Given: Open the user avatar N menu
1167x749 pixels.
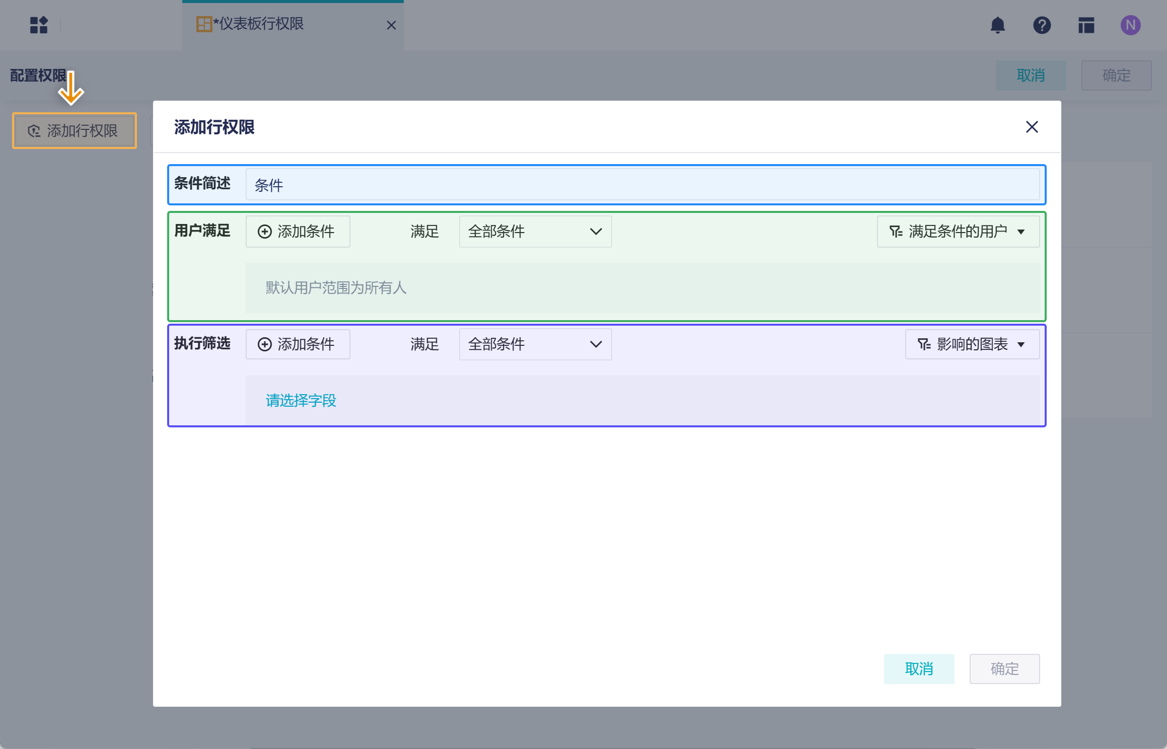Looking at the screenshot, I should coord(1130,25).
